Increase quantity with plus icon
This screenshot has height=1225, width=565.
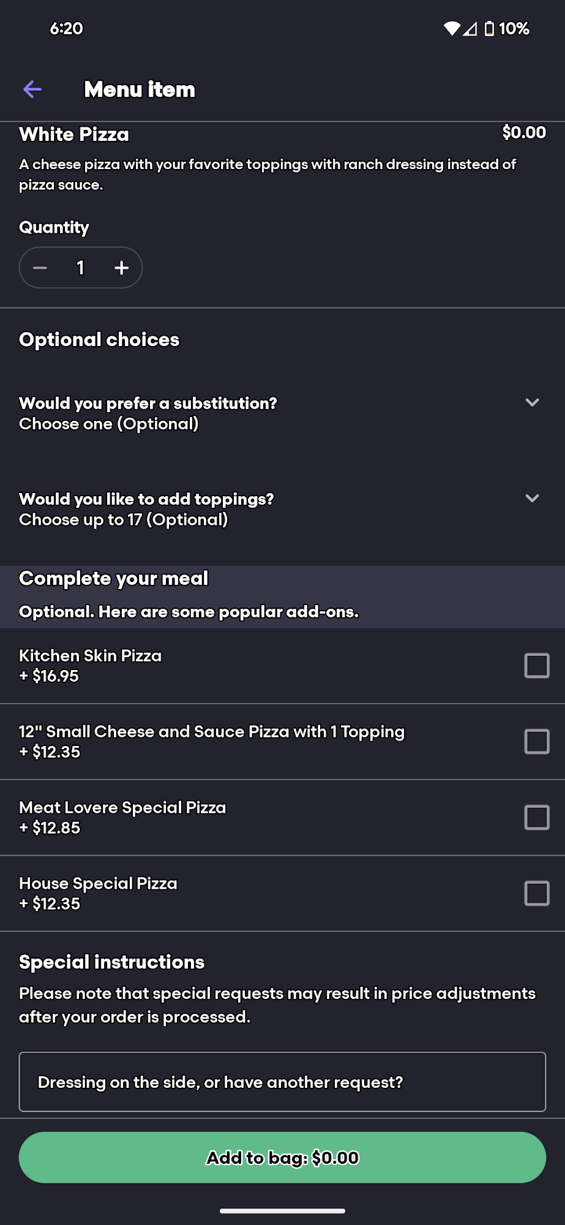pyautogui.click(x=121, y=268)
